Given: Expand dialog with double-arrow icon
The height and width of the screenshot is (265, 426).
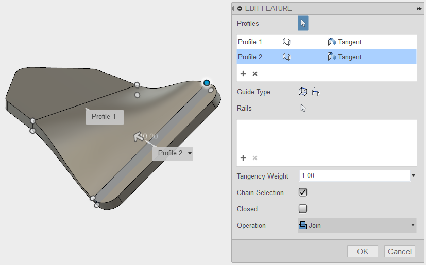Looking at the screenshot, I should [x=419, y=9].
